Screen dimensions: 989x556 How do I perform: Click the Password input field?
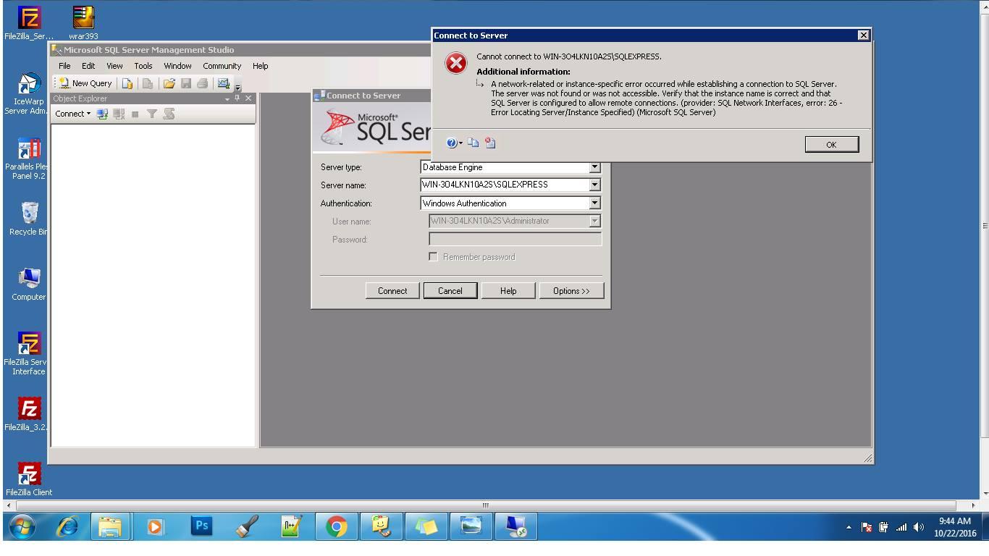pos(515,239)
